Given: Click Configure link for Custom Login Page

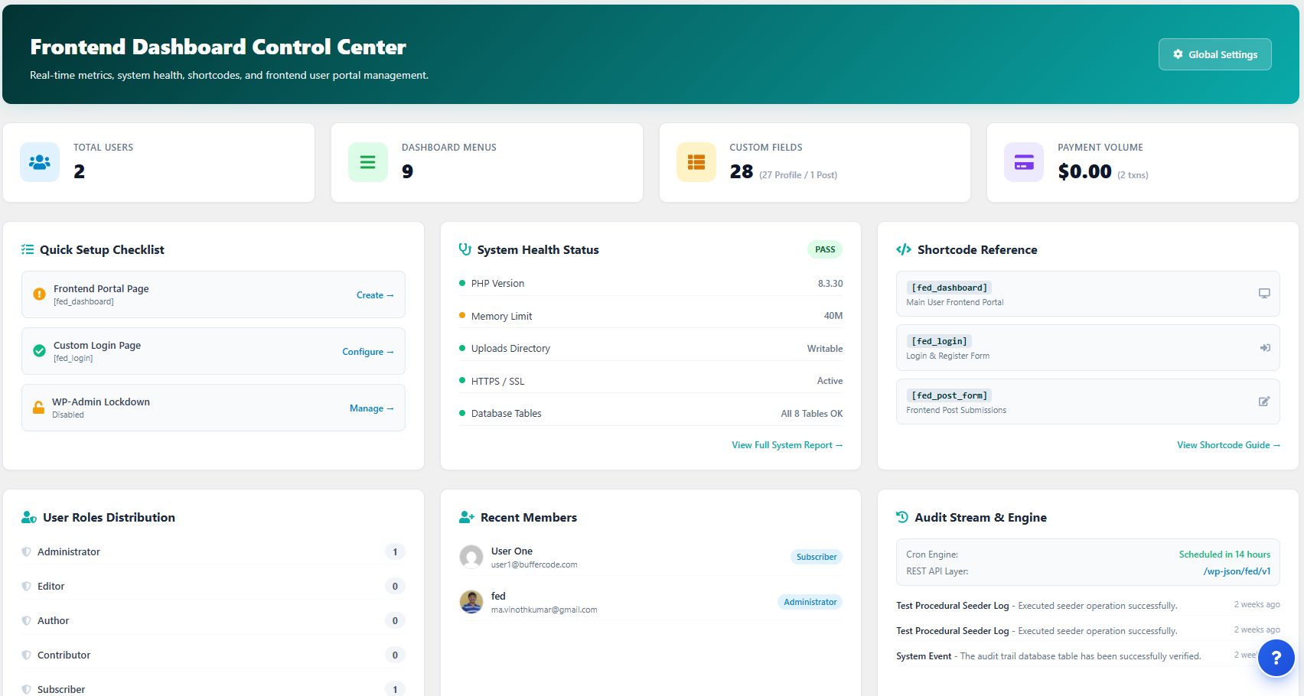Looking at the screenshot, I should 368,352.
